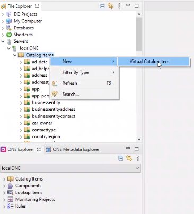
Task: Minimize the ONE Explorer panel
Action: [x=128, y=148]
